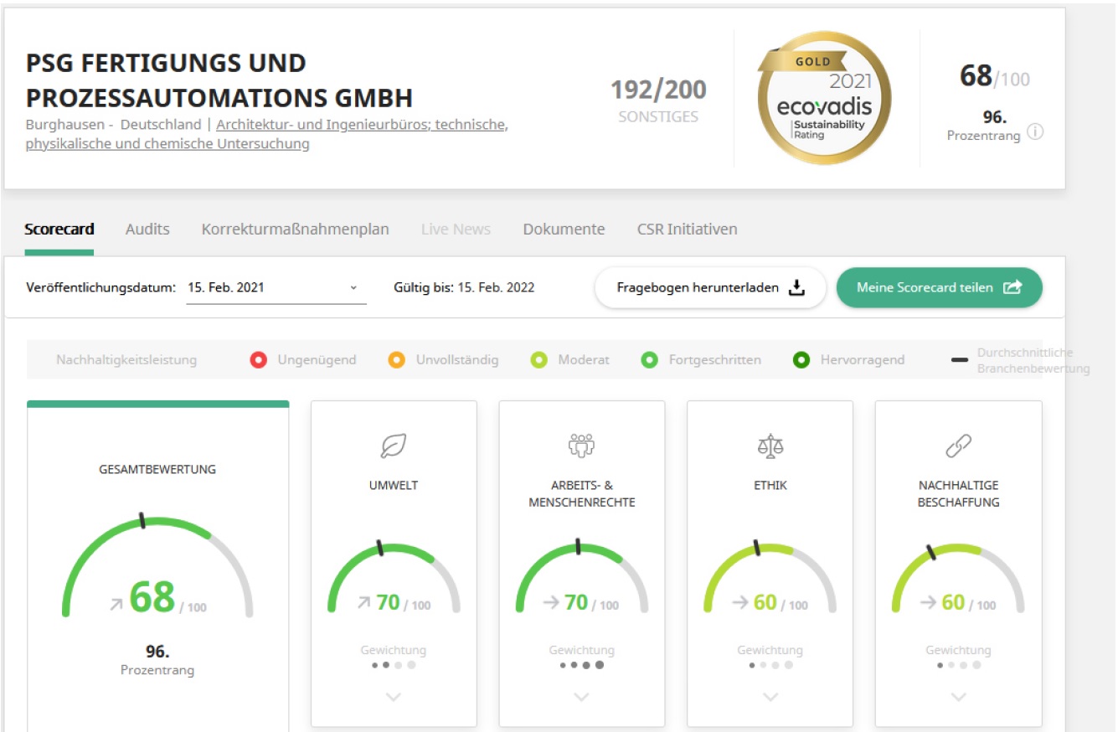Expand the Ethik card chevron
The image size is (1118, 732).
coord(770,697)
